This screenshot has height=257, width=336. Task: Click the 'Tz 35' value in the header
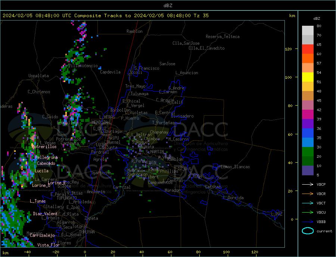pyautogui.click(x=201, y=16)
